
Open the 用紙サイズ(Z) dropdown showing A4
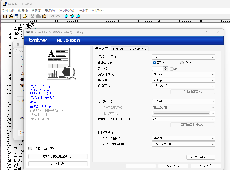[x=184, y=57]
